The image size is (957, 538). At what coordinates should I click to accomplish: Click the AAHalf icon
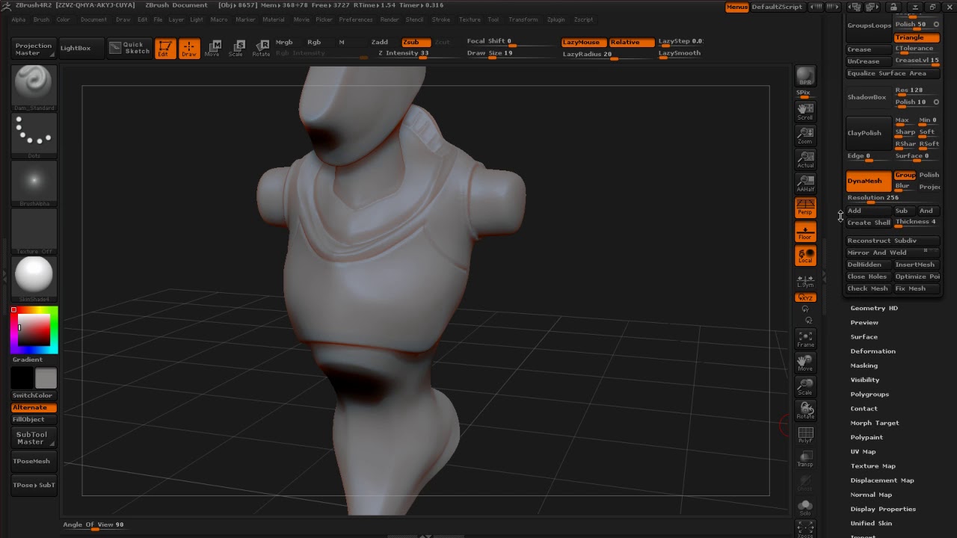(x=805, y=183)
